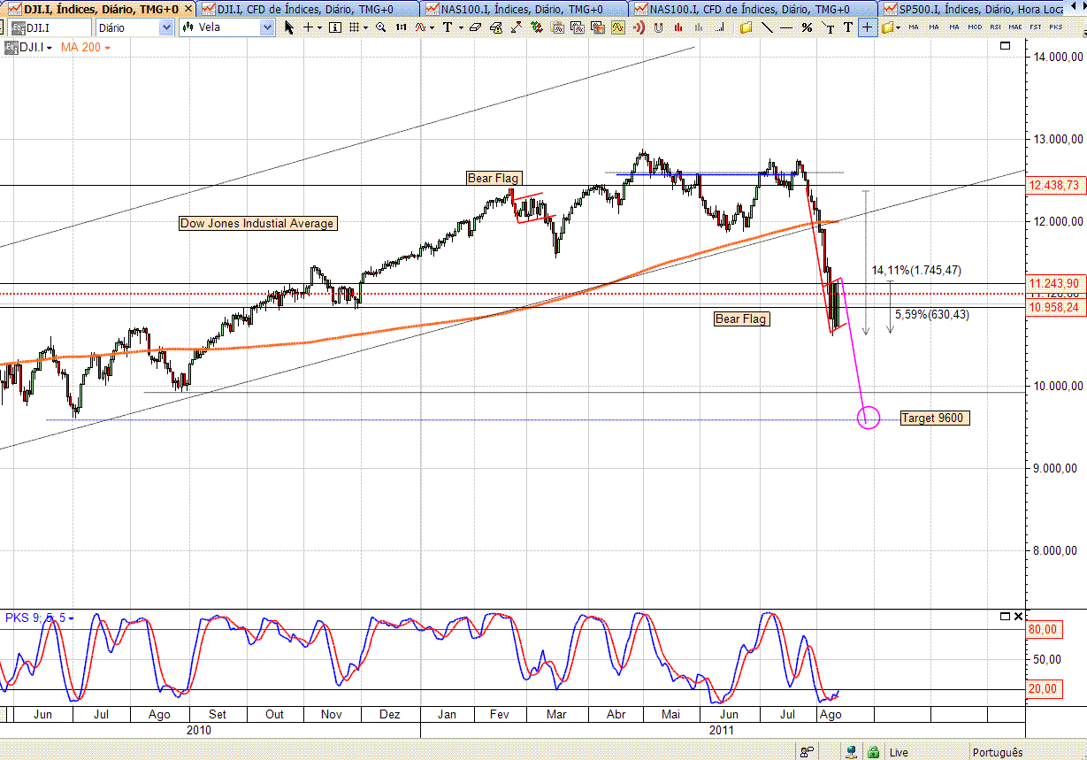Select the lower Bear Flag label
Screen dimensions: 1087x760
741,319
